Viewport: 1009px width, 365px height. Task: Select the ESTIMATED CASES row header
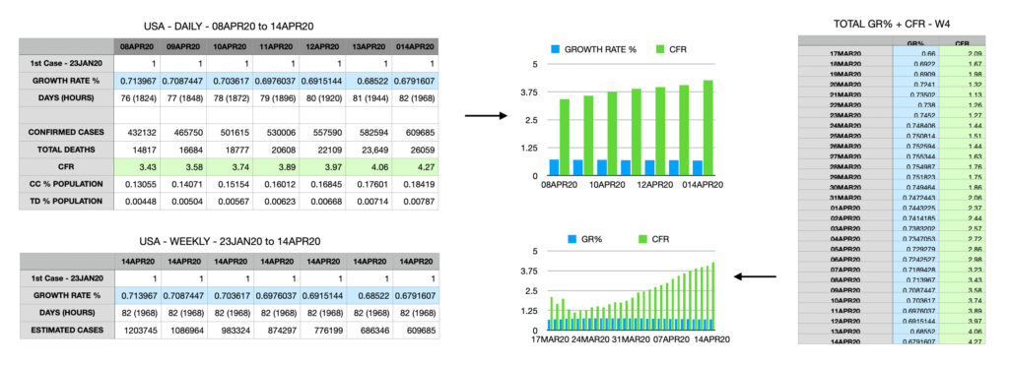(x=66, y=330)
